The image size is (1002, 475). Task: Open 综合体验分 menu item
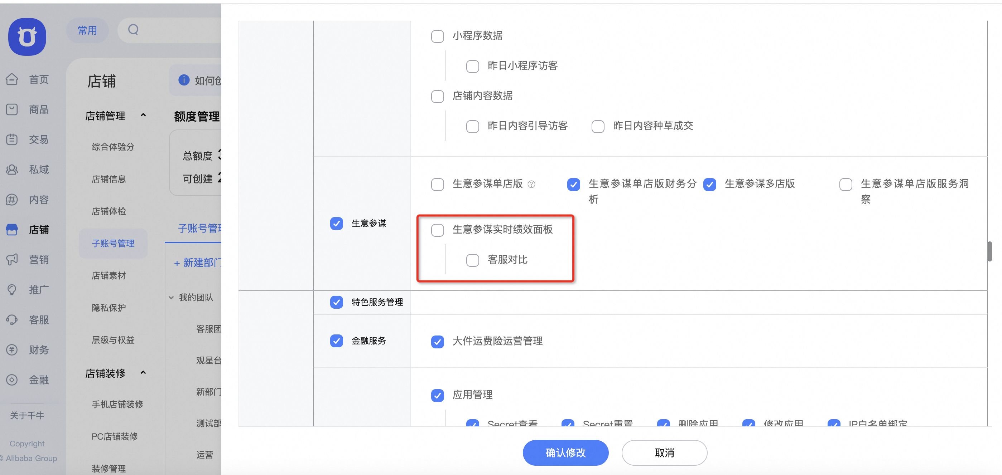click(113, 147)
